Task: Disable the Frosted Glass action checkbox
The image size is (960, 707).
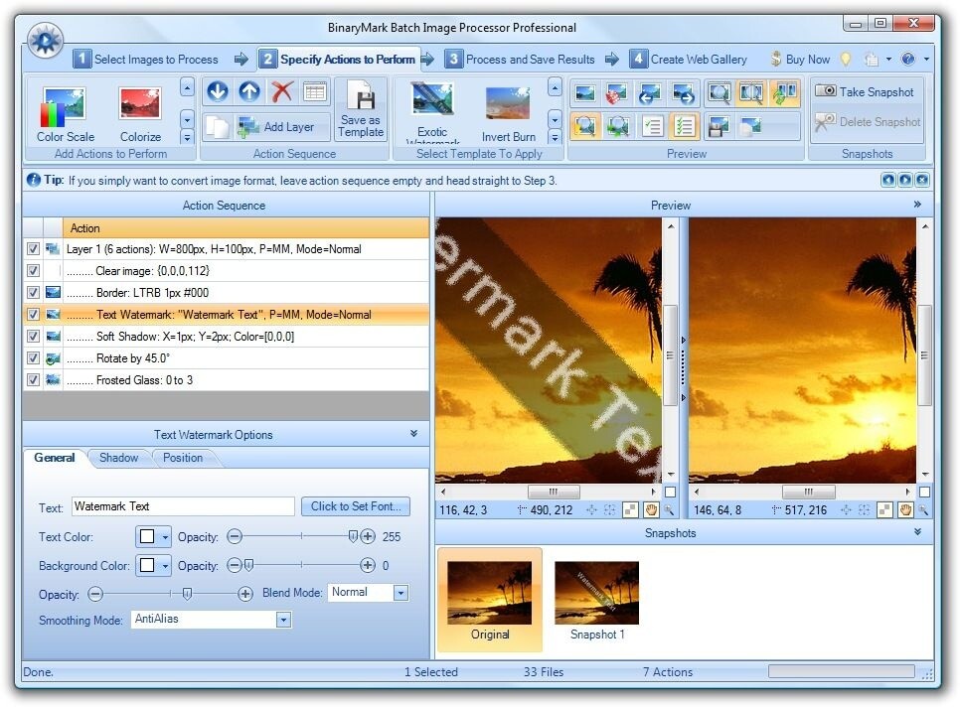Action: pos(33,379)
